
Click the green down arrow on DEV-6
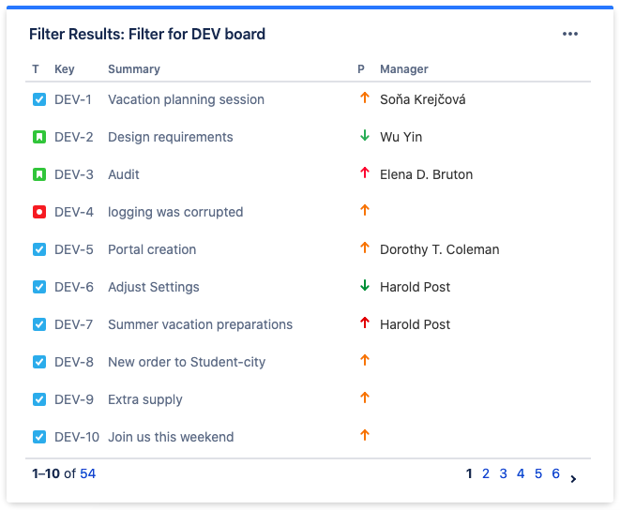click(x=365, y=286)
